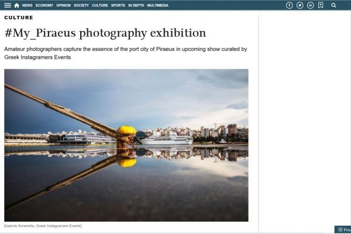The image size is (351, 234).
Task: Click the #My_Piraeus photography exhibition headline
Action: [105, 33]
